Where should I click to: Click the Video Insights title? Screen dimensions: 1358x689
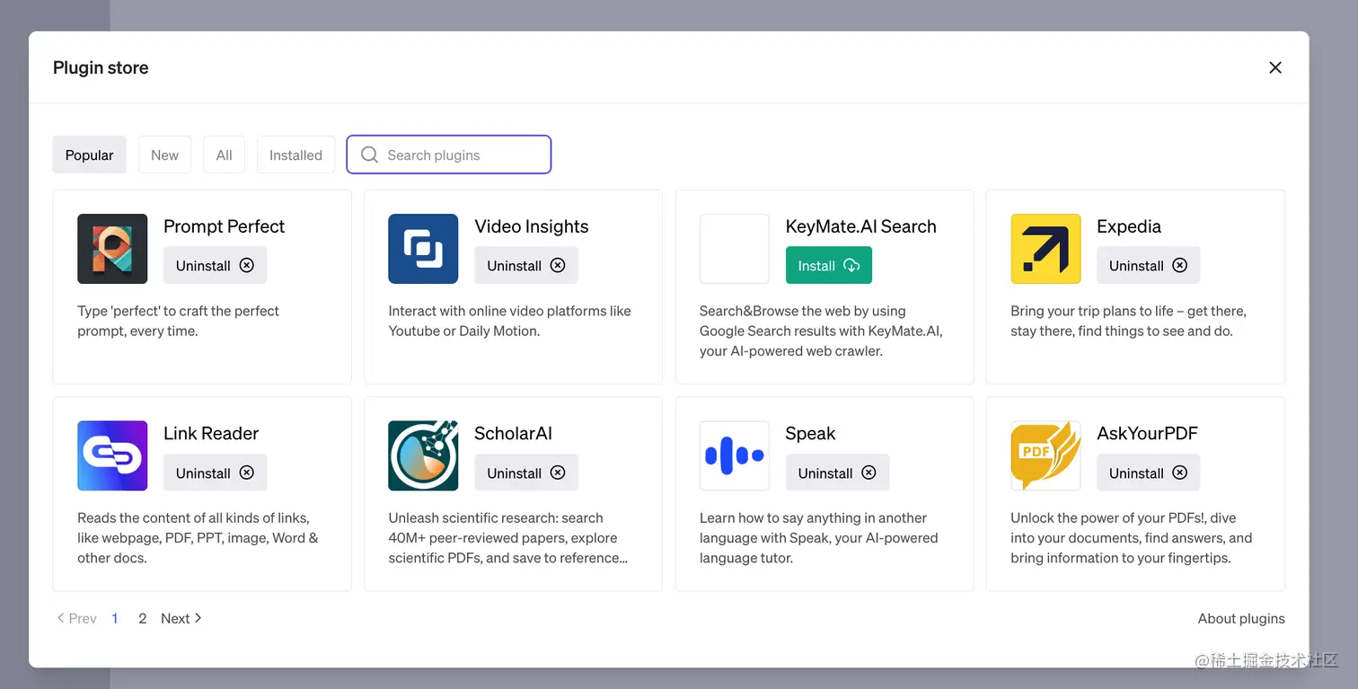click(532, 226)
